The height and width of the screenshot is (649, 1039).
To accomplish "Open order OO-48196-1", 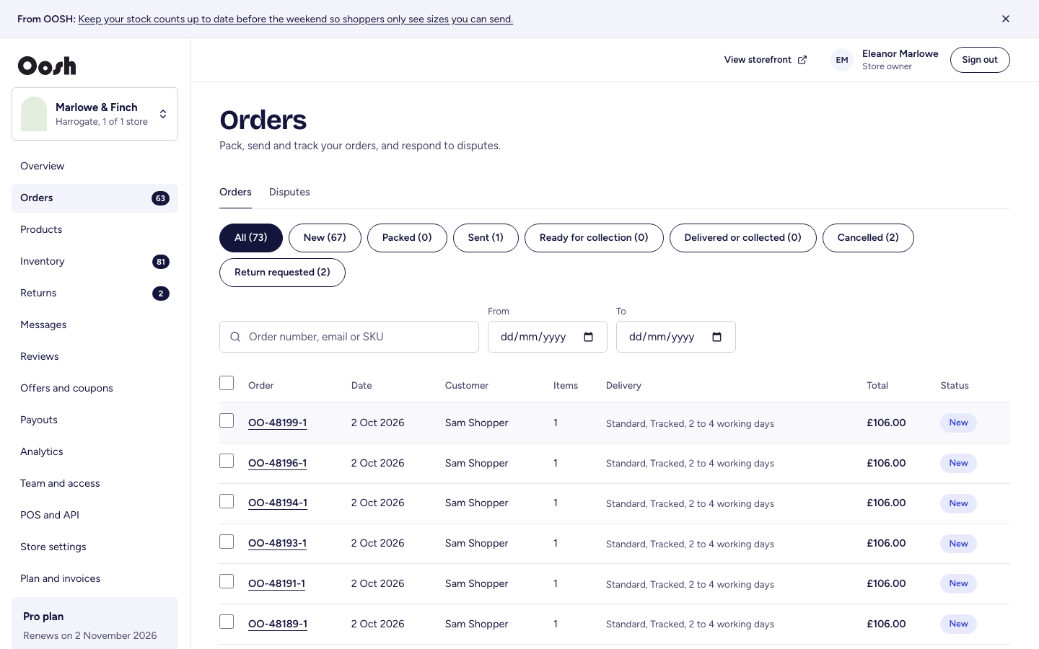I will [x=278, y=464].
